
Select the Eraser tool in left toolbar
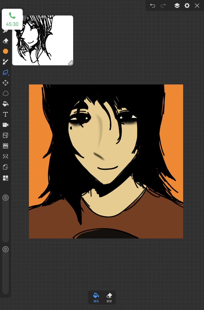point(5,41)
